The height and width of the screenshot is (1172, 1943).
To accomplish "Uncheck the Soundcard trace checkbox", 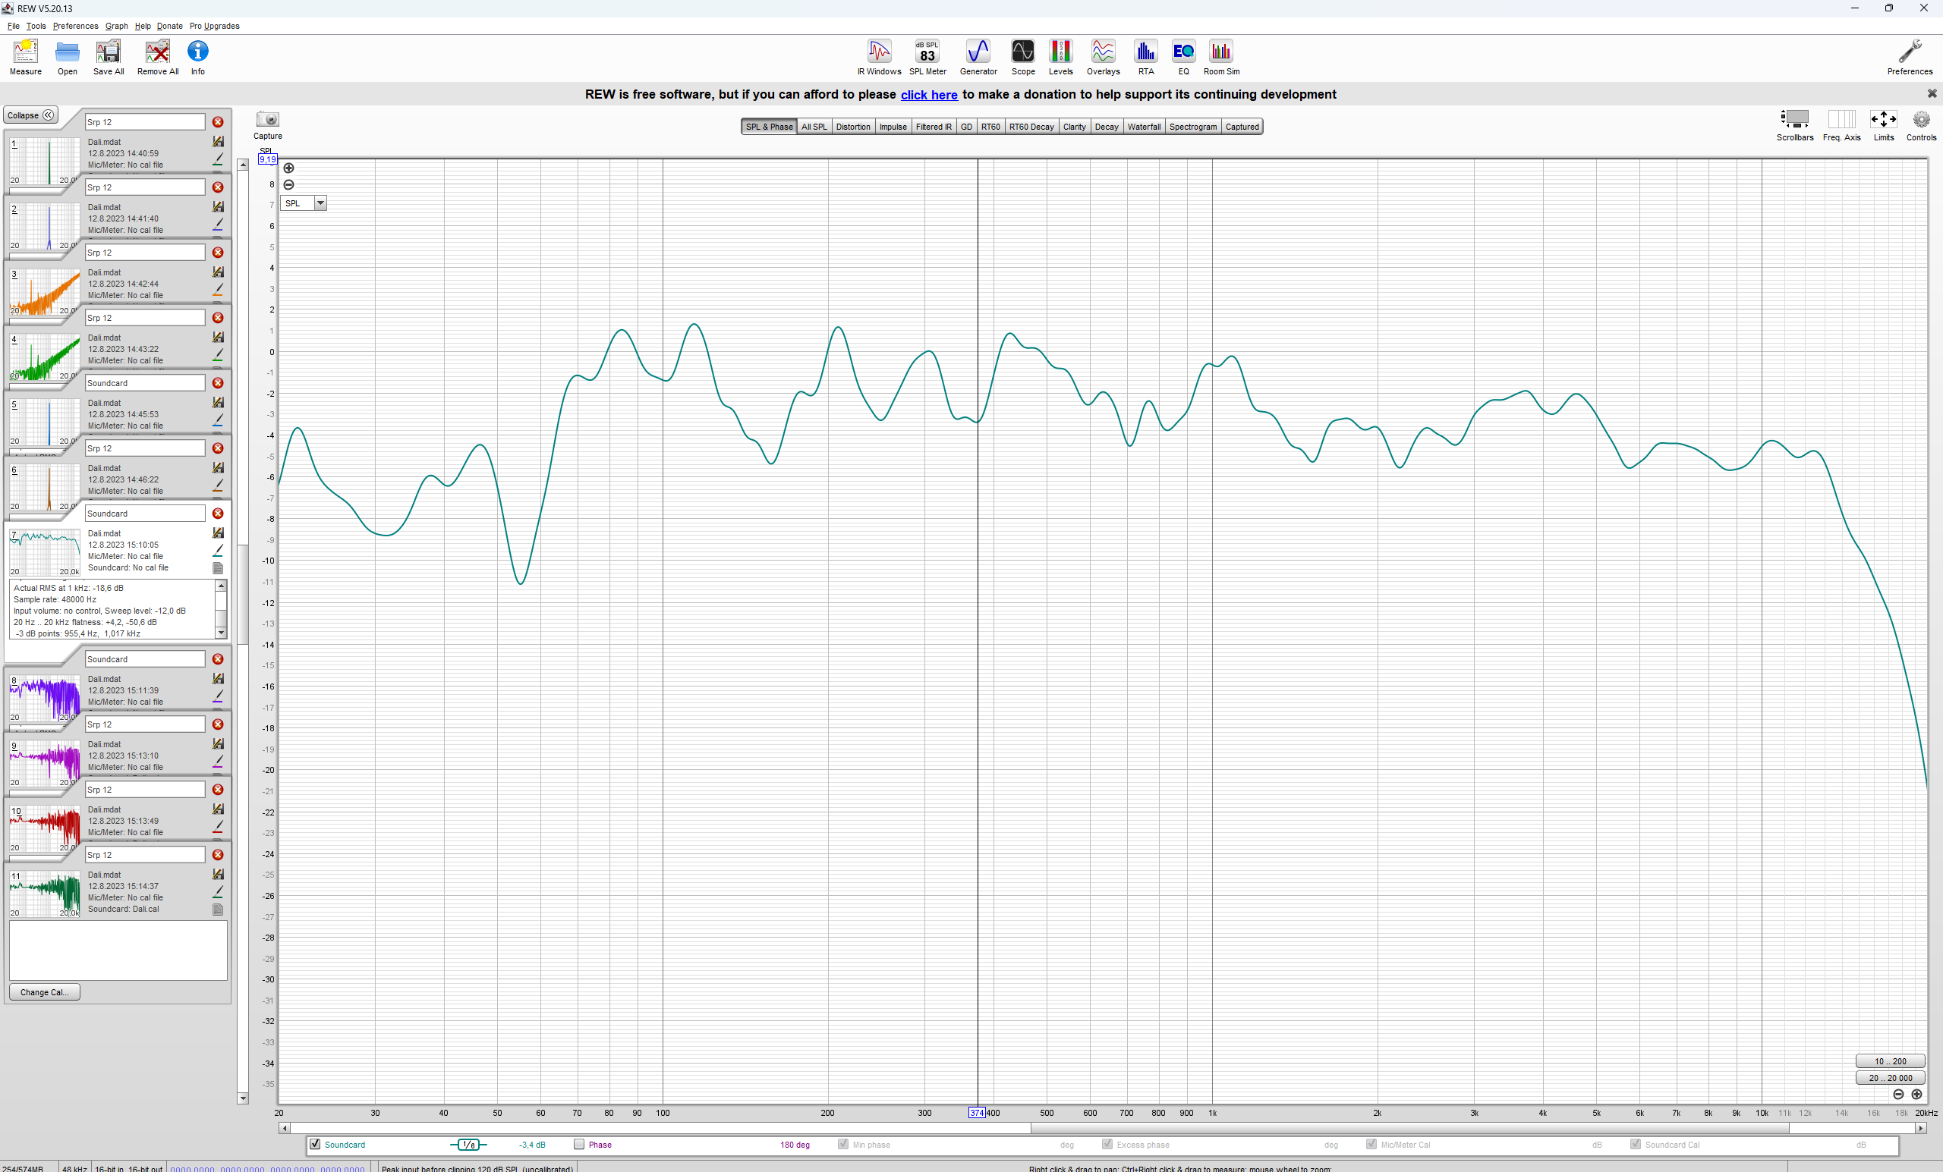I will (x=316, y=1145).
